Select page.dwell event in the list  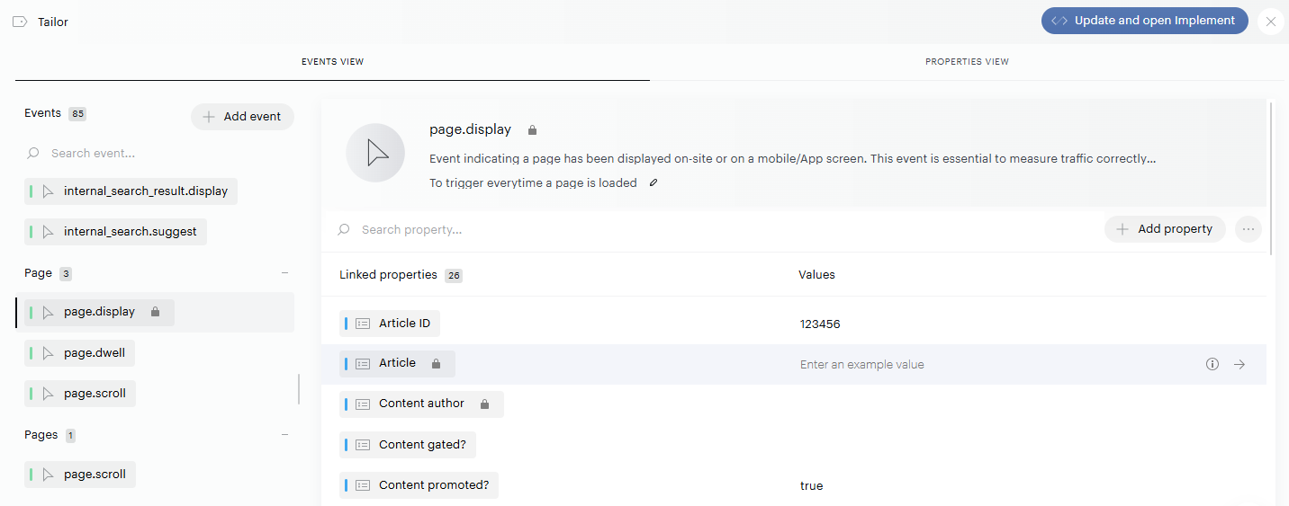pos(95,353)
